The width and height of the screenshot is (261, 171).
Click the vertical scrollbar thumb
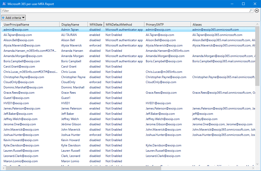[257, 56]
